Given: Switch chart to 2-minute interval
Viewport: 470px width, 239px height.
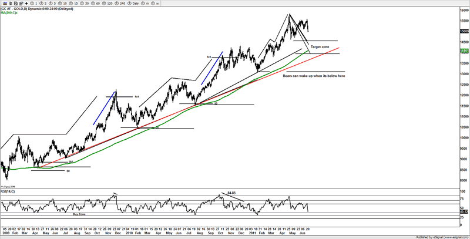Looking at the screenshot, I should click(43, 4).
